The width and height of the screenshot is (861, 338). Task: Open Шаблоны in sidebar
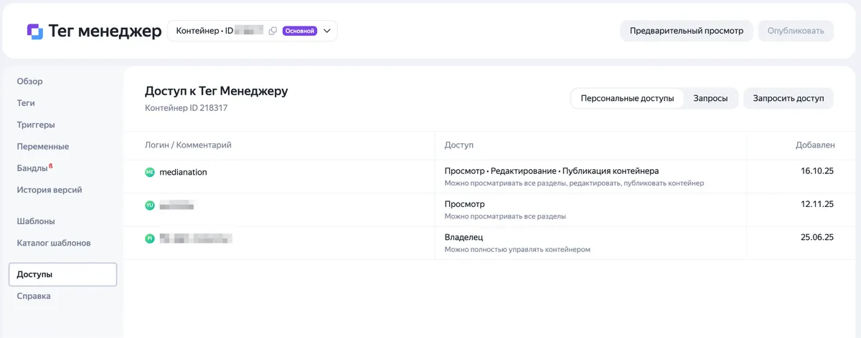[36, 221]
